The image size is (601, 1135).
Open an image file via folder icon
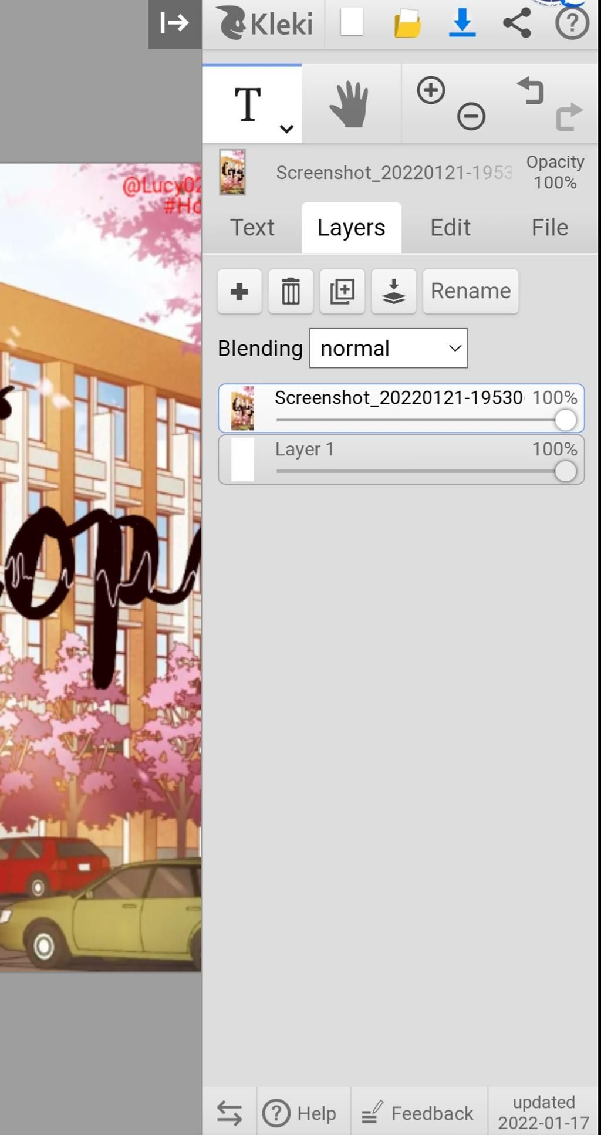(407, 23)
